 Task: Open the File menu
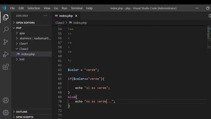(13, 8)
